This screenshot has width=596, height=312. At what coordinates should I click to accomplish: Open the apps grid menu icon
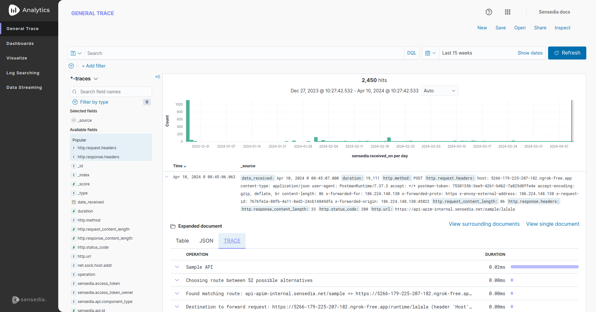click(507, 12)
